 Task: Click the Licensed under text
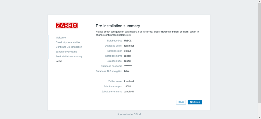pyautogui.click(x=125, y=114)
